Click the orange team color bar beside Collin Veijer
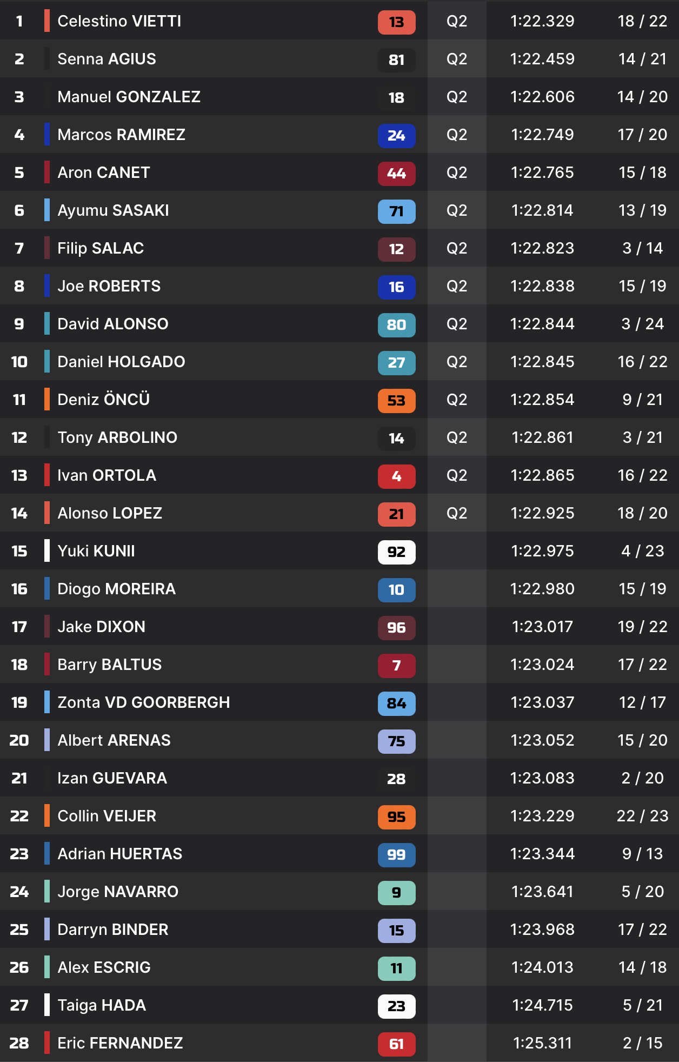This screenshot has height=1062, width=679. pyautogui.click(x=47, y=816)
